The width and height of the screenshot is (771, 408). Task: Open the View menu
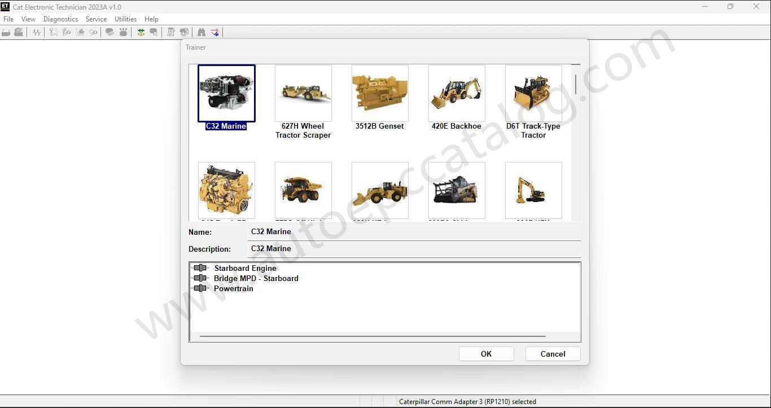28,19
